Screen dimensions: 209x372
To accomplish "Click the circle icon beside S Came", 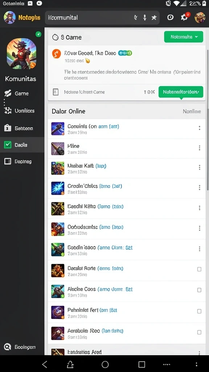I will 55,37.
